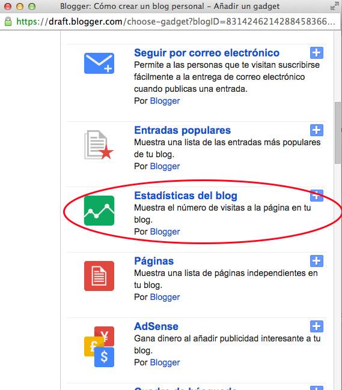The image size is (342, 390).
Task: Open AdSense title link
Action: click(156, 326)
